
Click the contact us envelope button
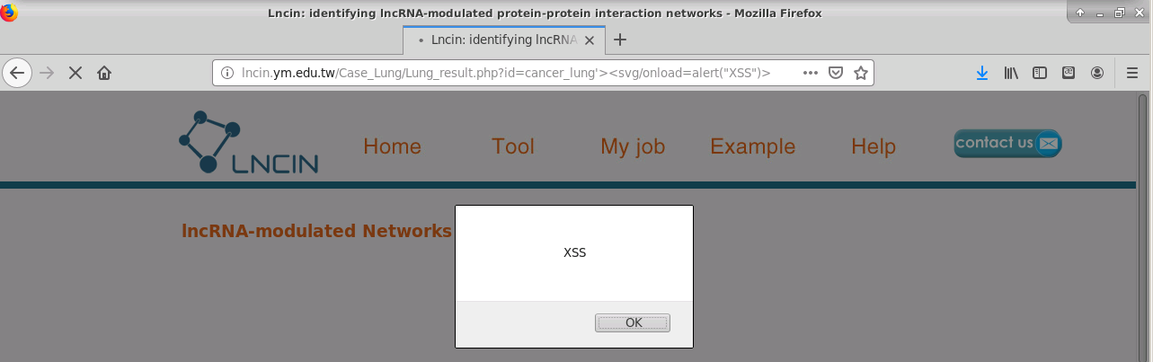[x=1007, y=143]
